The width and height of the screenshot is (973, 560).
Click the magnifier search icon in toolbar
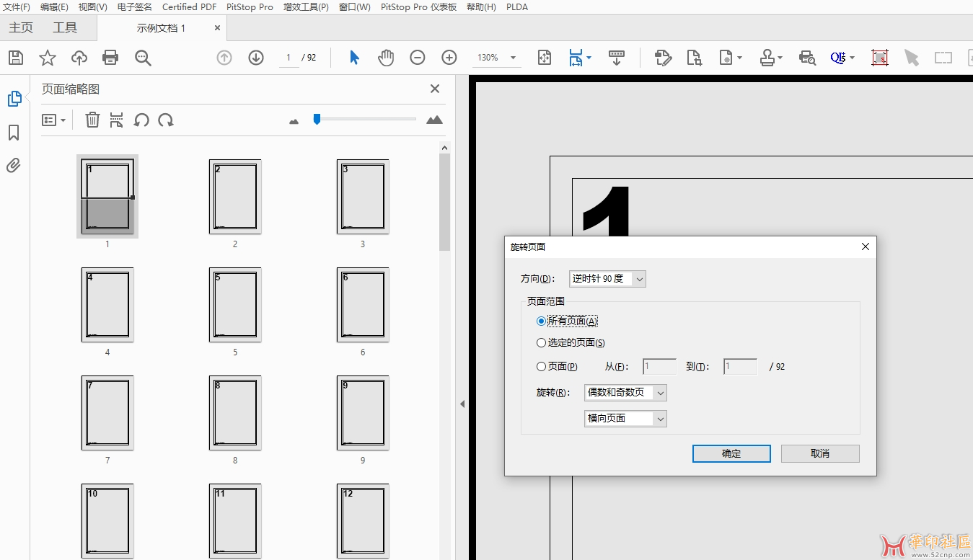143,58
